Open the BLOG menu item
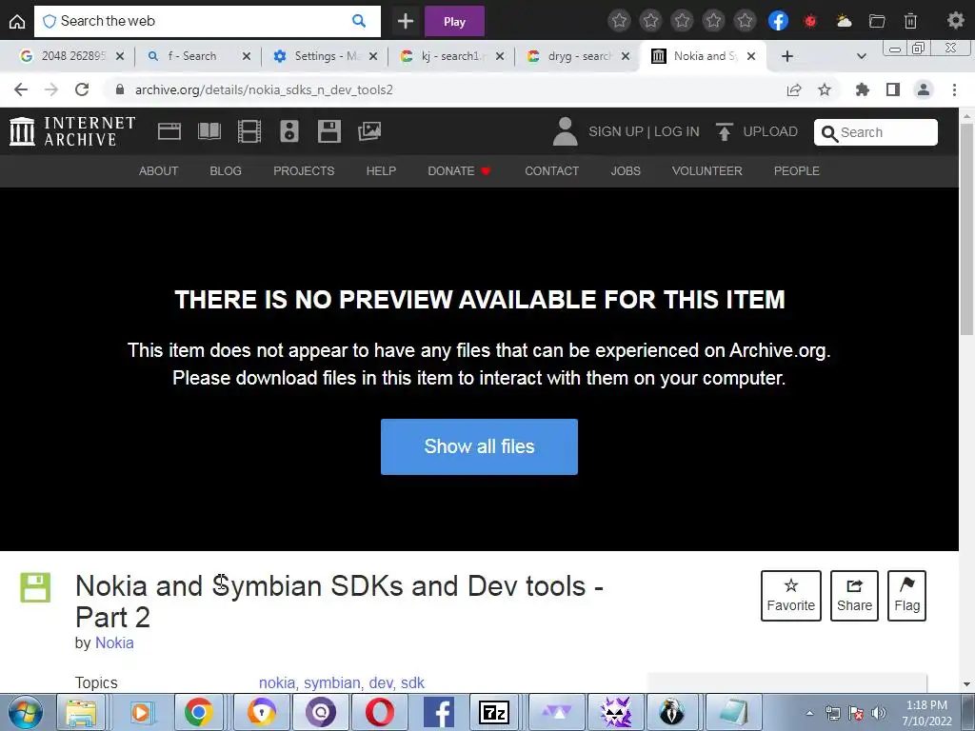 click(226, 171)
